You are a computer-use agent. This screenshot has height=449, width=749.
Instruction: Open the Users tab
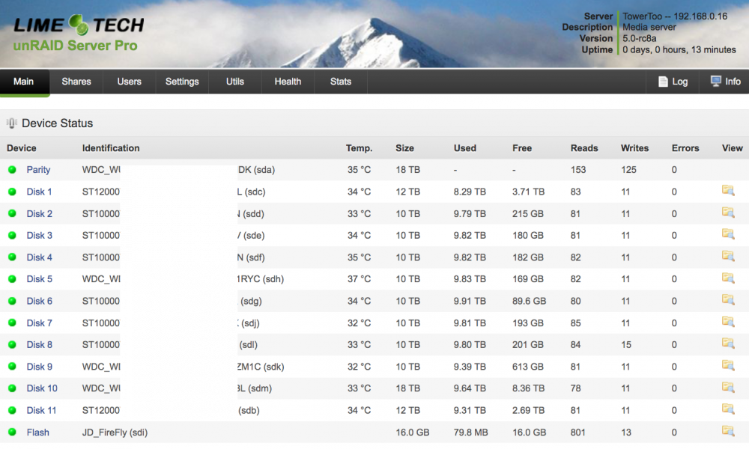tap(130, 82)
